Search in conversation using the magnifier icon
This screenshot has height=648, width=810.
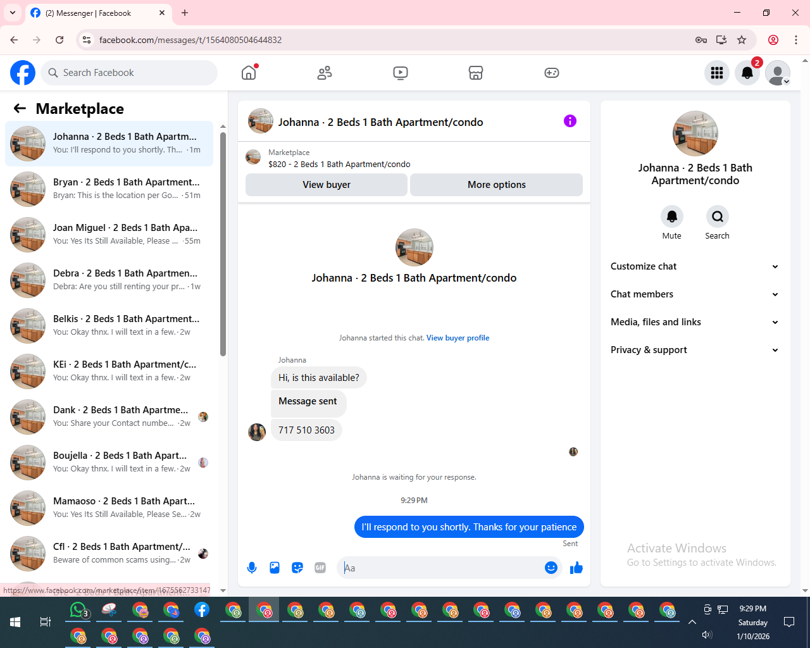[x=718, y=216]
